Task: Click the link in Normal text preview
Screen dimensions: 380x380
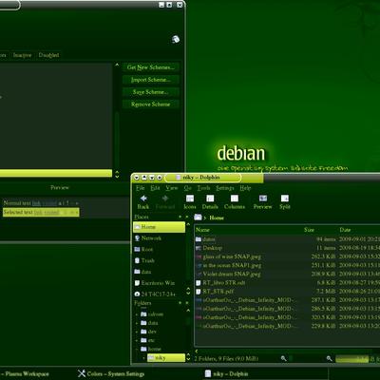Action: tap(36, 203)
